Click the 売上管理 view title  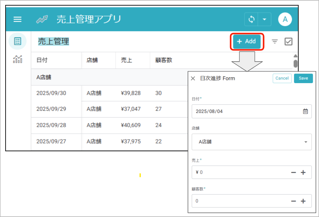click(x=54, y=42)
